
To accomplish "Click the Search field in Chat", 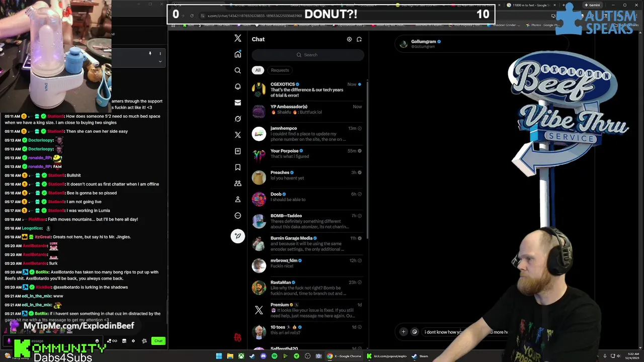I will (308, 55).
